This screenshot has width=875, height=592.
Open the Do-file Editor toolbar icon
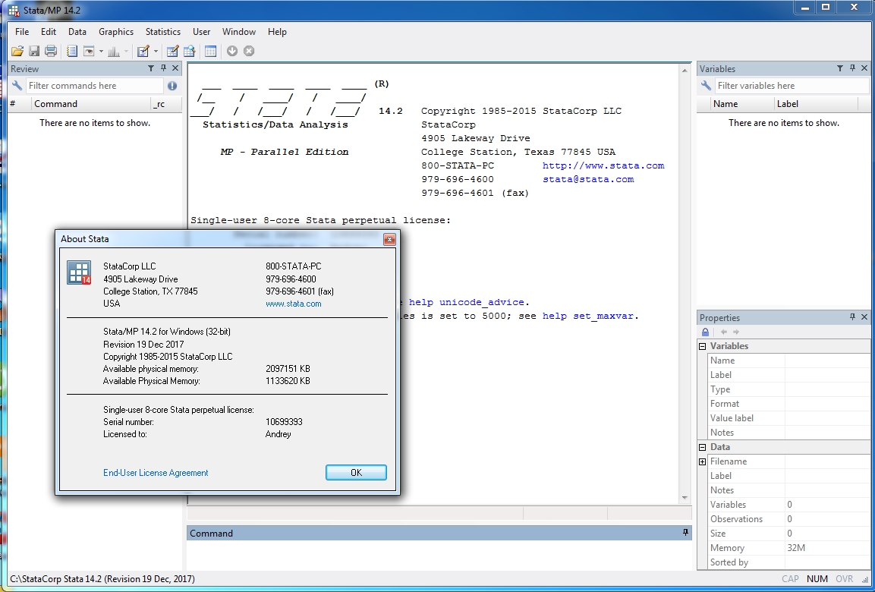click(143, 52)
